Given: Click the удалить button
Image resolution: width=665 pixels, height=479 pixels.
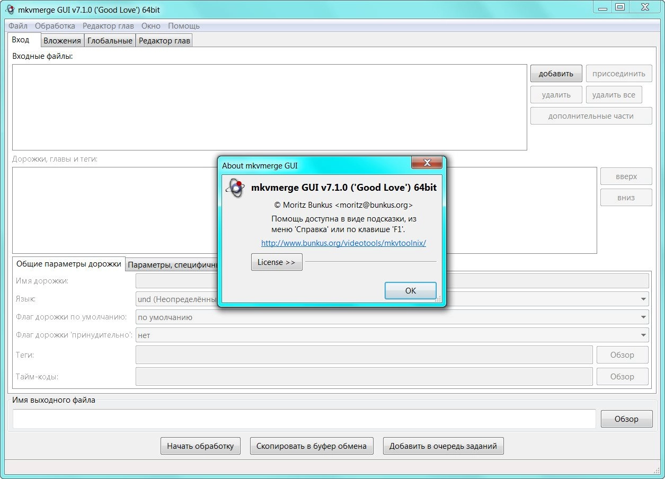Looking at the screenshot, I should 556,95.
